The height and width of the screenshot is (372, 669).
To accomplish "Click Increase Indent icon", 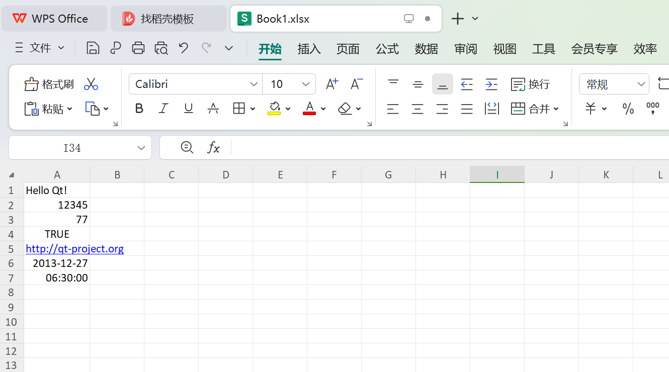I will click(x=491, y=84).
